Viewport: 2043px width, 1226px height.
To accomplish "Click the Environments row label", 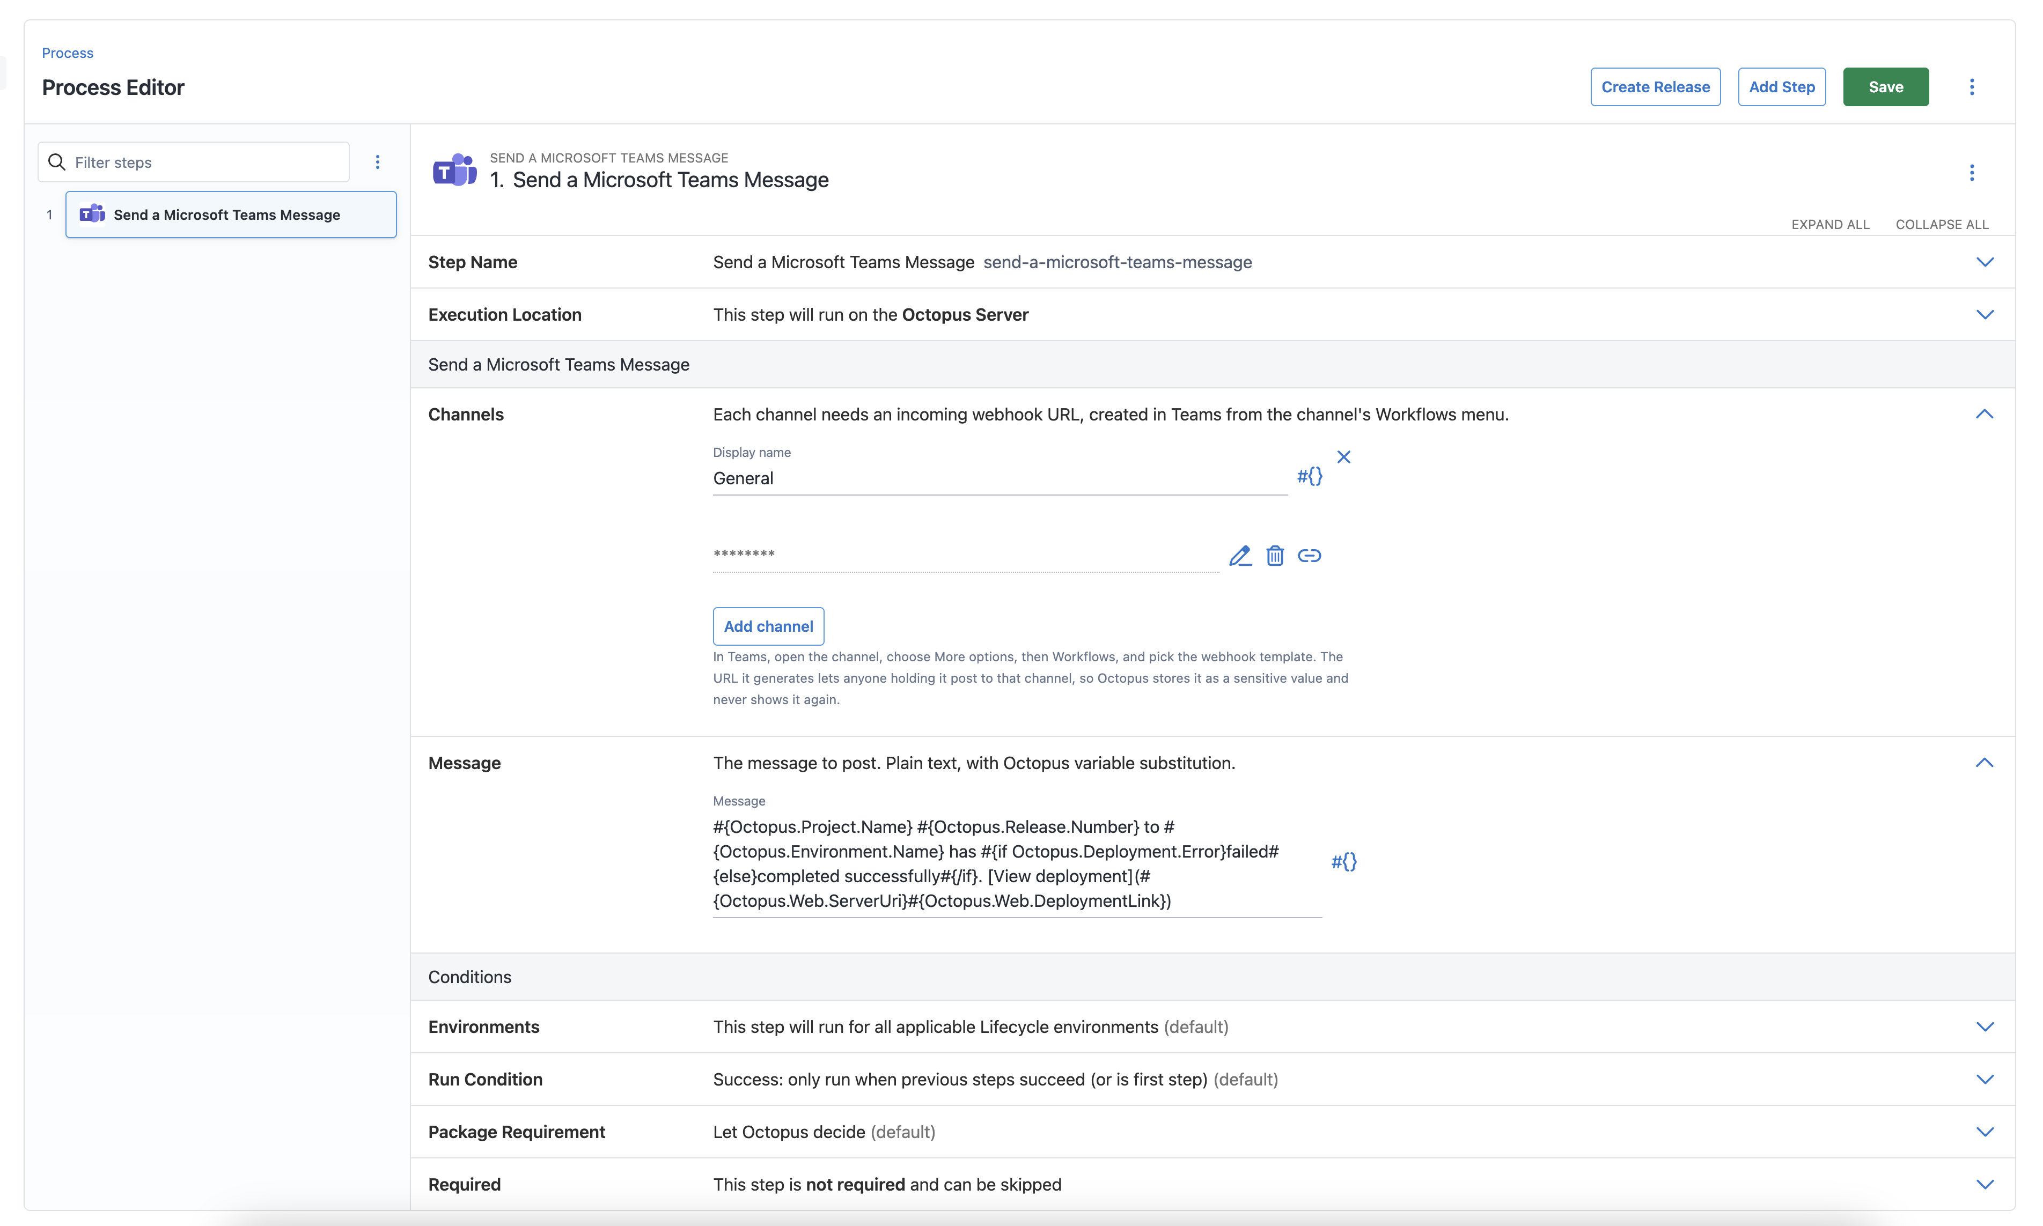I will [x=483, y=1027].
